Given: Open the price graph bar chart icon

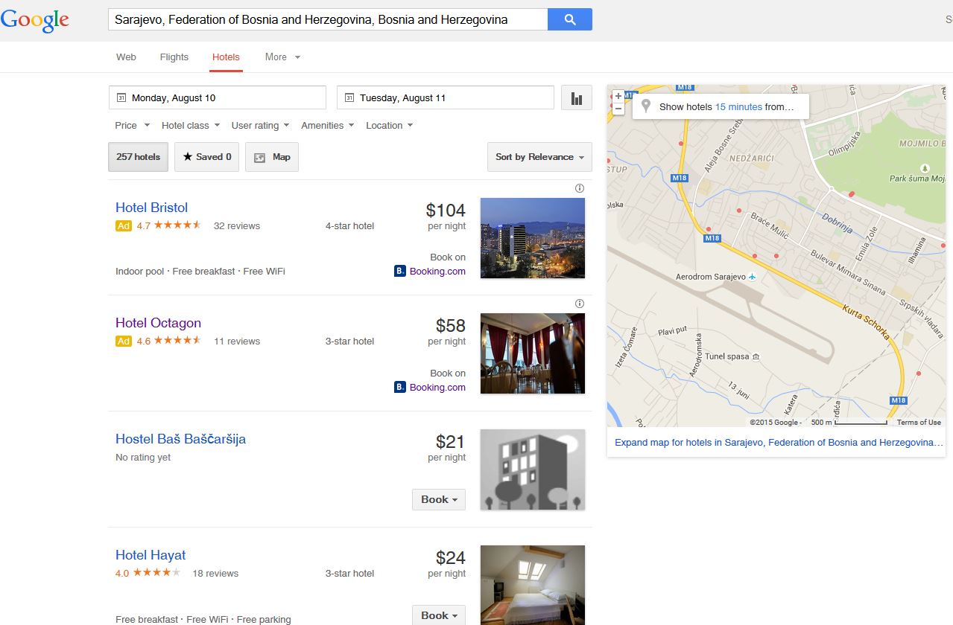Looking at the screenshot, I should click(576, 98).
